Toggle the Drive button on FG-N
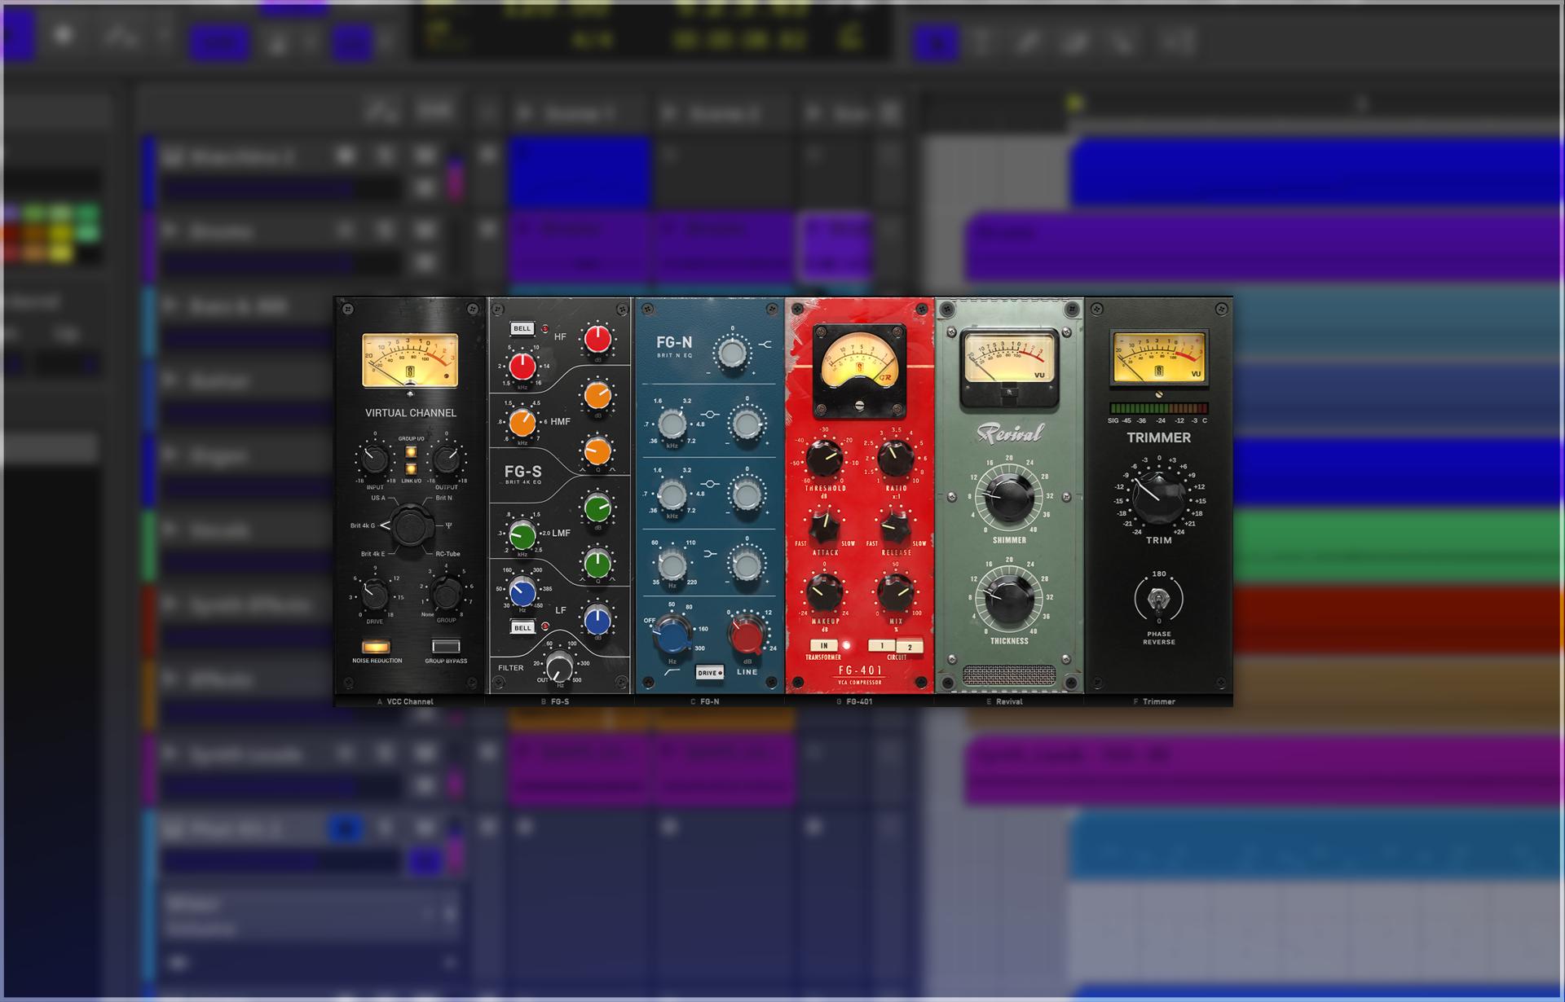The image size is (1565, 1002). pyautogui.click(x=709, y=673)
